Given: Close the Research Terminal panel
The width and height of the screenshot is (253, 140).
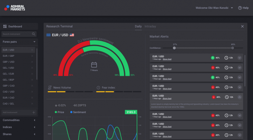Looking at the screenshot, I should tap(242, 26).
